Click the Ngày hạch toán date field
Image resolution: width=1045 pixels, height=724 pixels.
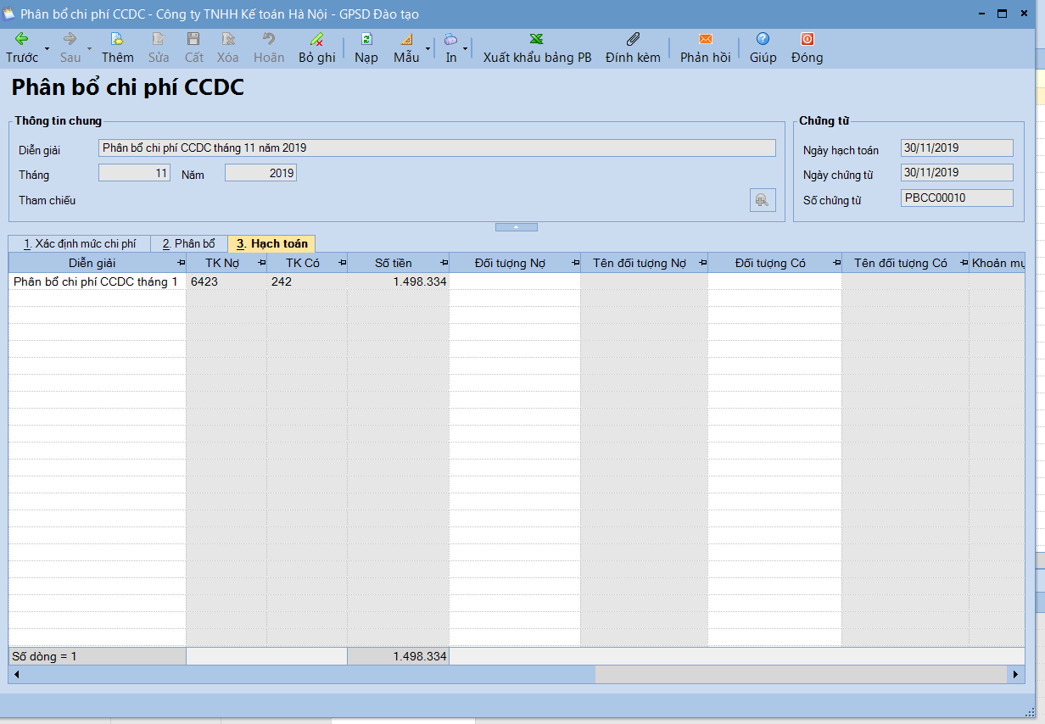click(957, 148)
